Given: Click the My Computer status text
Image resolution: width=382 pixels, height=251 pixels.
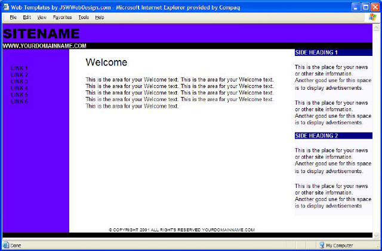Looking at the screenshot, I should point(340,246).
